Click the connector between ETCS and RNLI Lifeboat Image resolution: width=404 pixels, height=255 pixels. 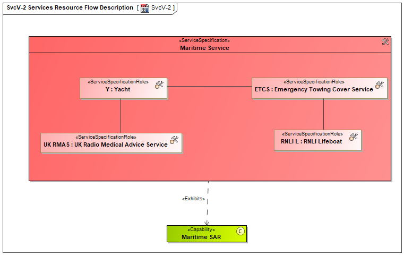point(324,114)
